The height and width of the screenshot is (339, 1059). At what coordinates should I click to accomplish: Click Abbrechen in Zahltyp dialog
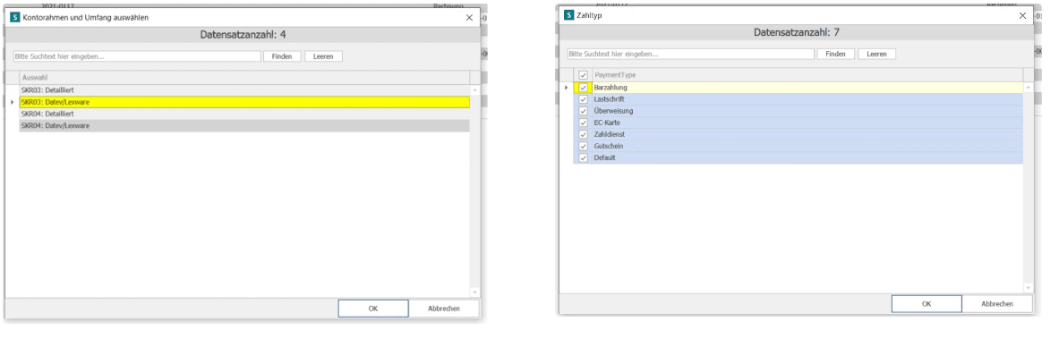997,304
